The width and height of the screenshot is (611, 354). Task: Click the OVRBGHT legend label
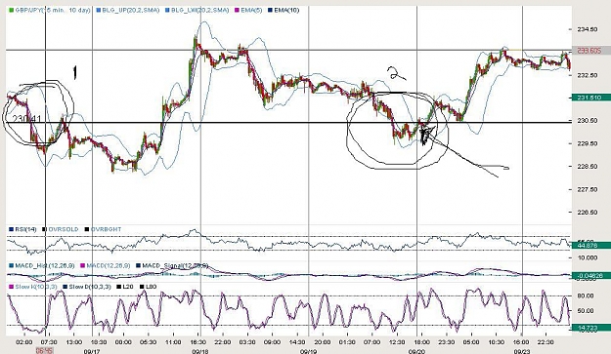coord(106,229)
